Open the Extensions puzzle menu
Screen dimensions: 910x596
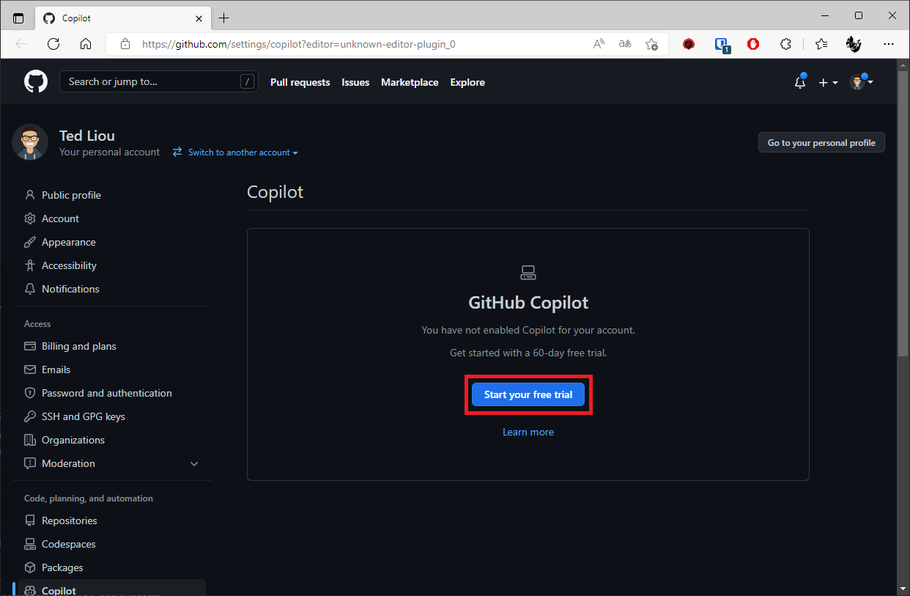786,44
